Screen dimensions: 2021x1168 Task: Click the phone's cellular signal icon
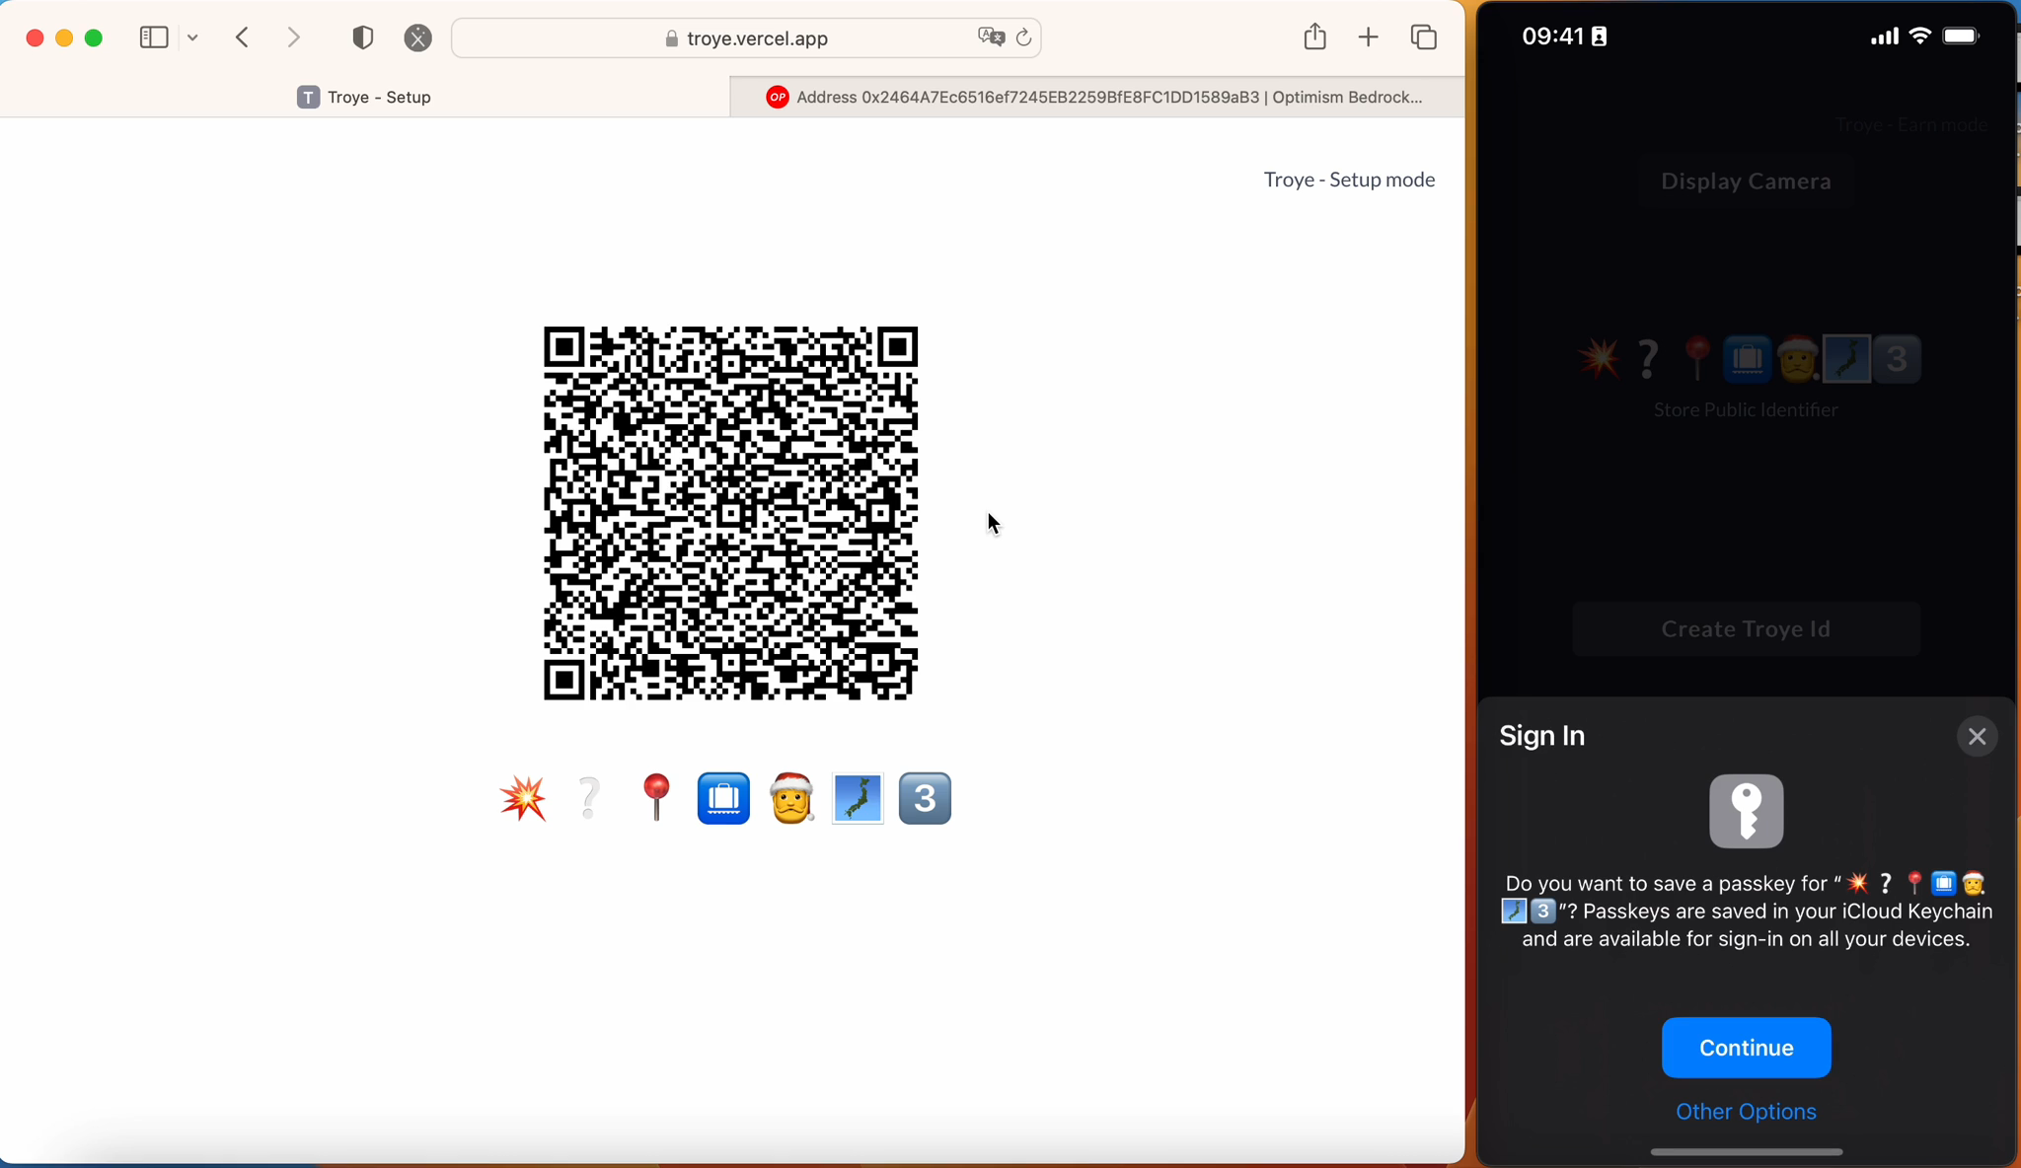1884,37
